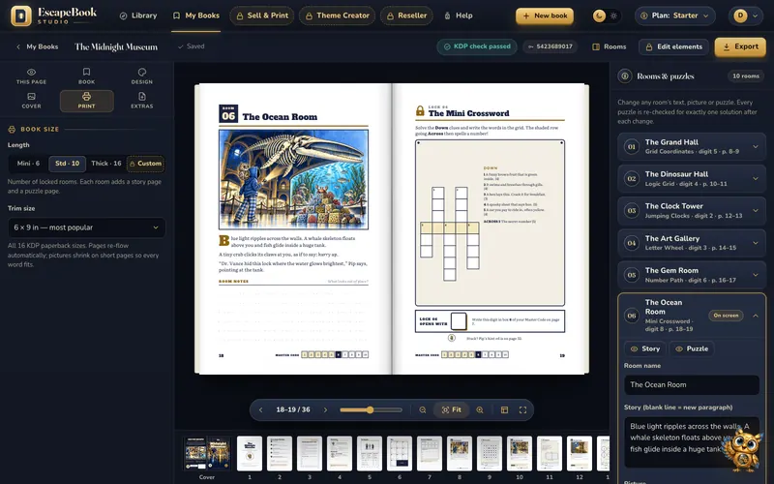This screenshot has width=774, height=484.
Task: Go back to My Books list
Action: click(x=37, y=46)
